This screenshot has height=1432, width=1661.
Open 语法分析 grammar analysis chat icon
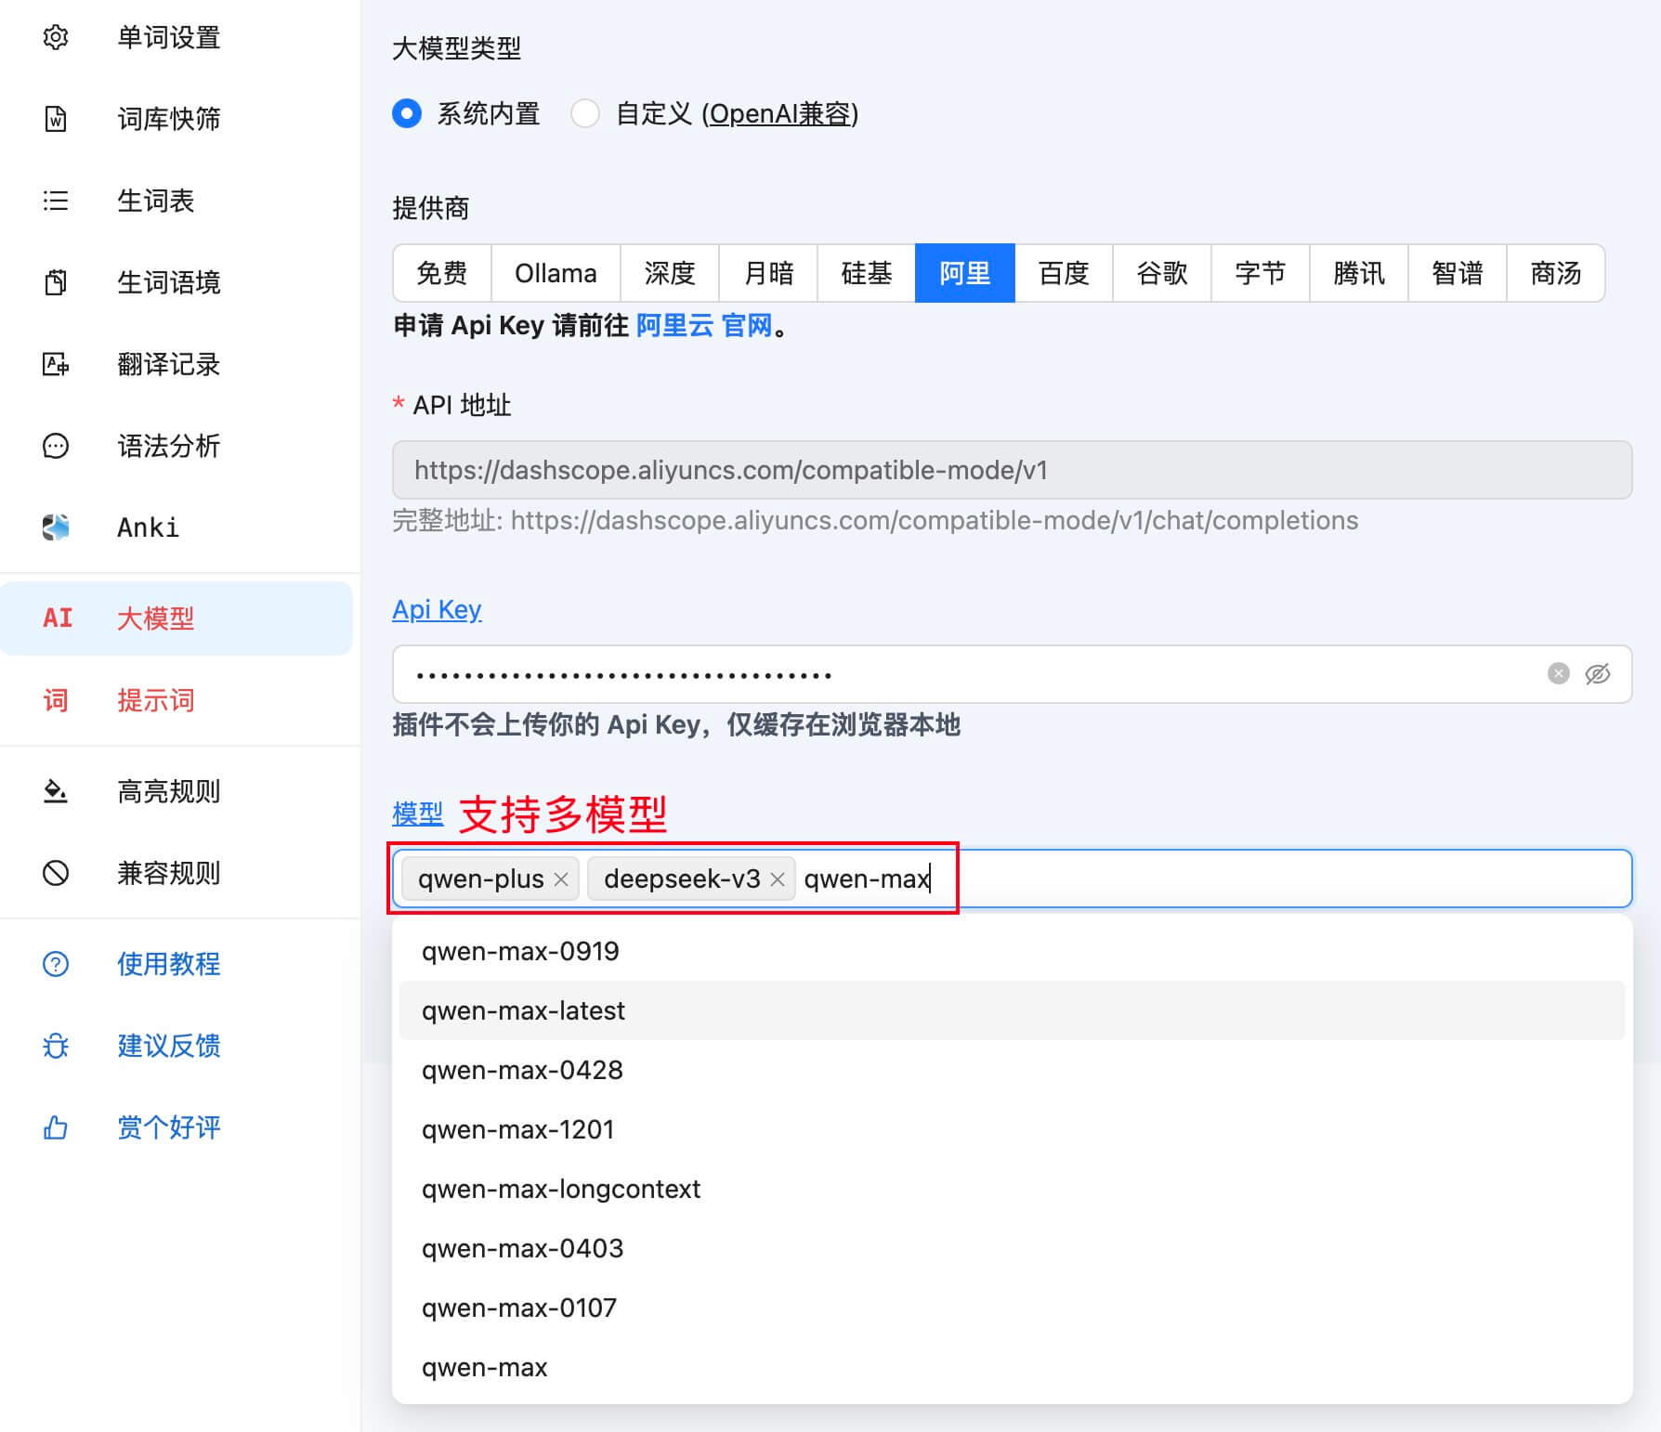(56, 446)
